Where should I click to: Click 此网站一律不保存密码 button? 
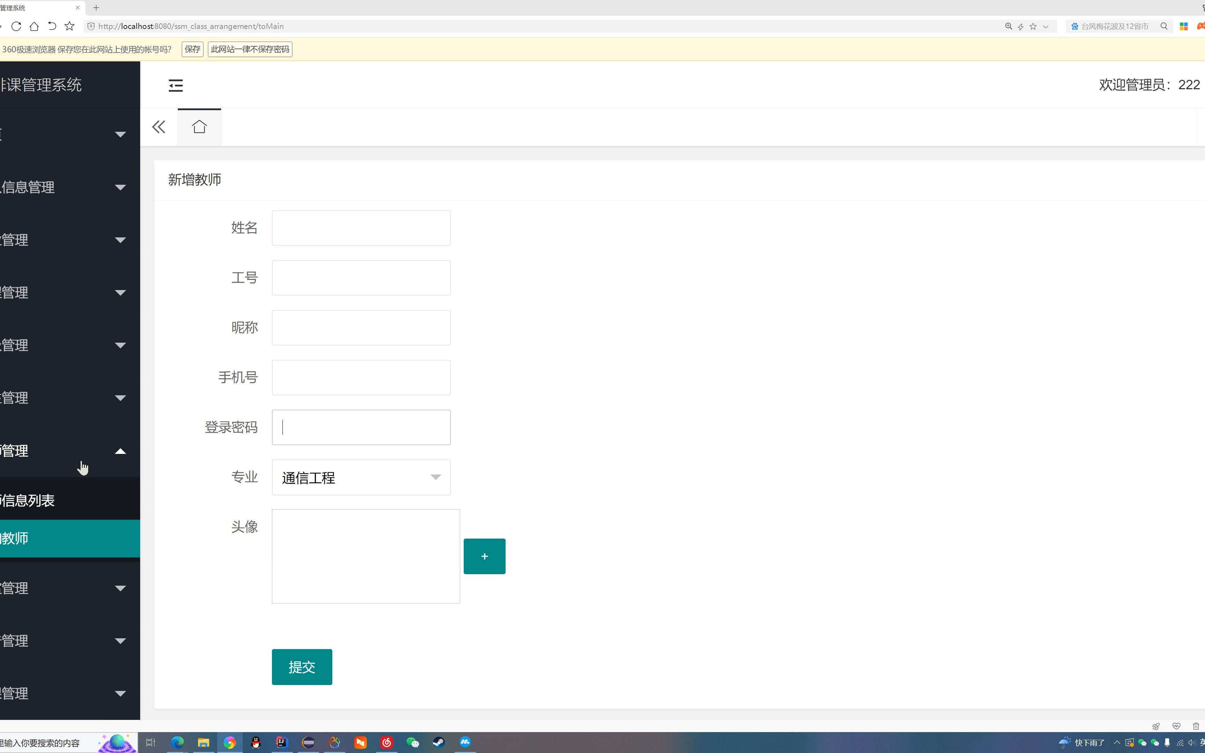249,49
